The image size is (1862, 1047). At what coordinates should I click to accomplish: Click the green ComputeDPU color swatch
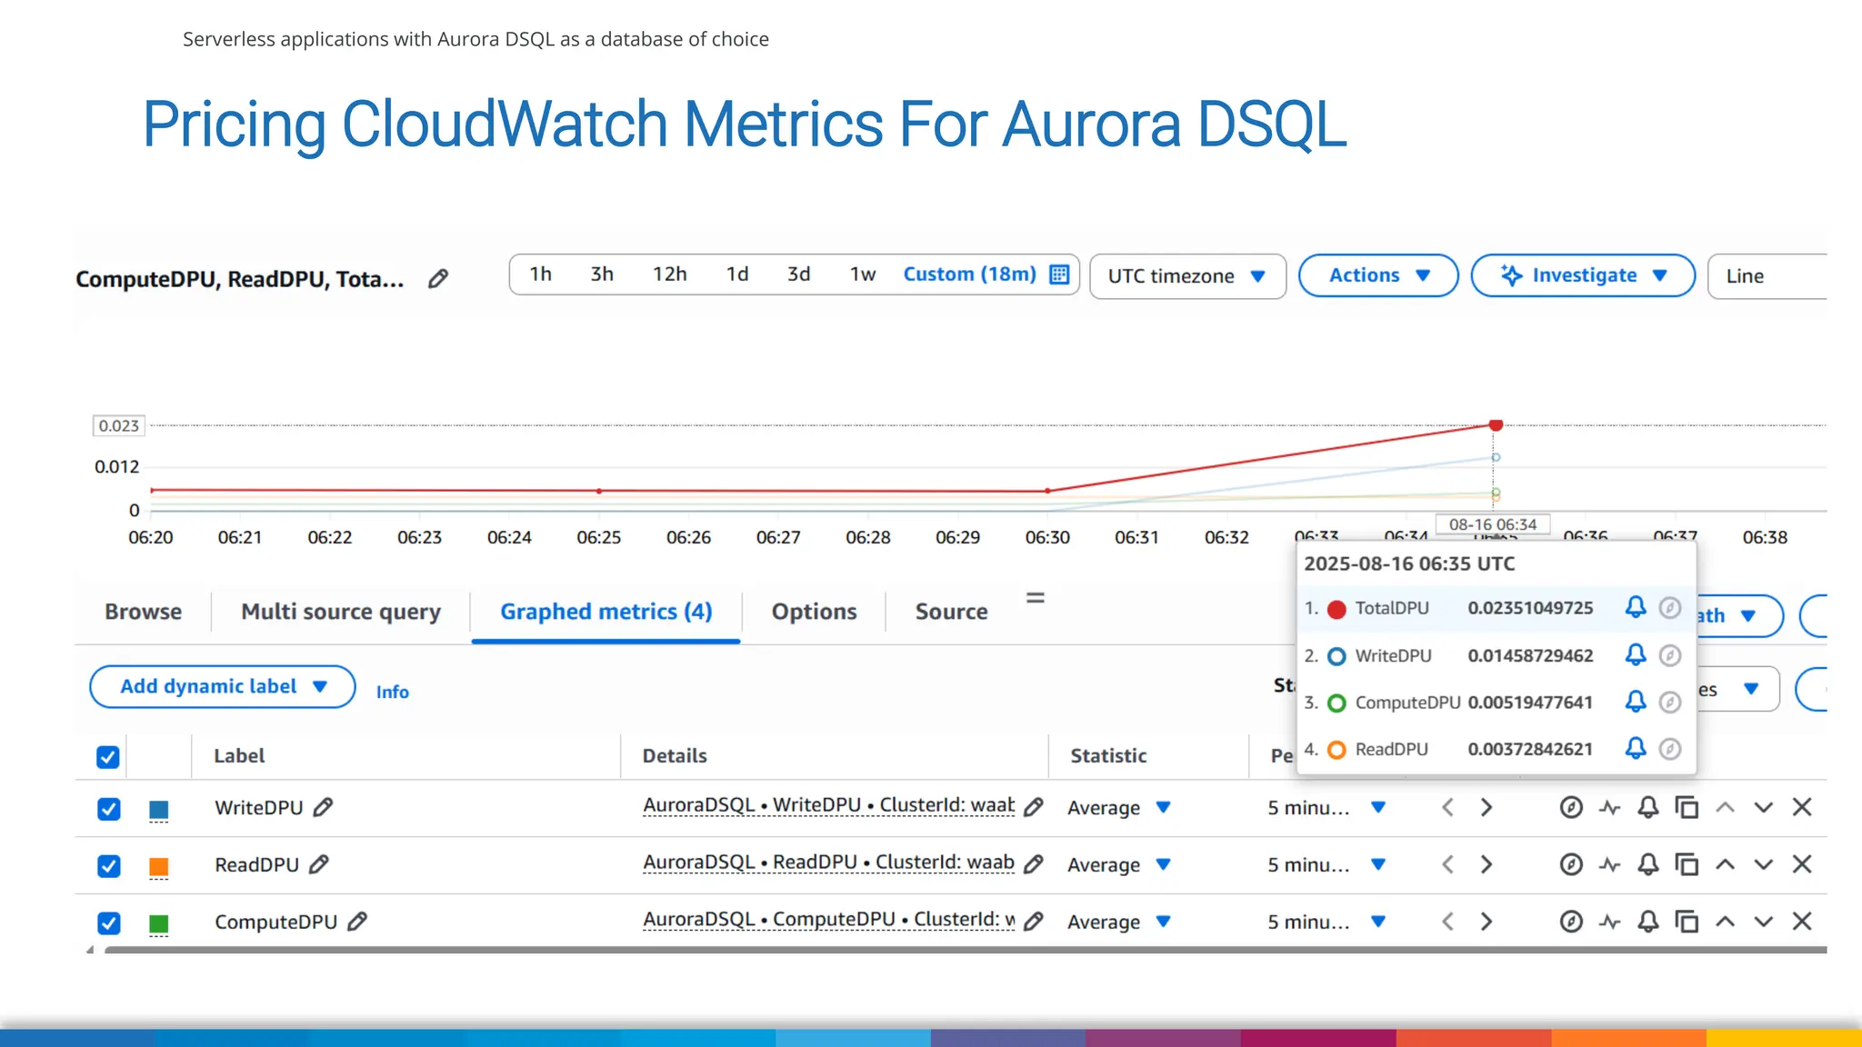point(158,924)
